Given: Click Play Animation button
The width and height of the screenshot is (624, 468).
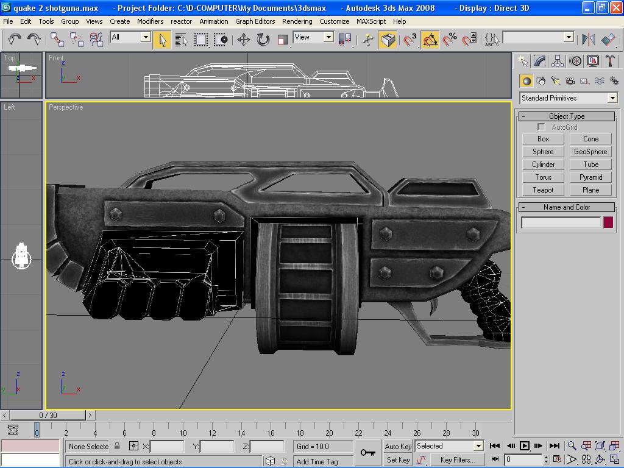Looking at the screenshot, I should (x=525, y=445).
